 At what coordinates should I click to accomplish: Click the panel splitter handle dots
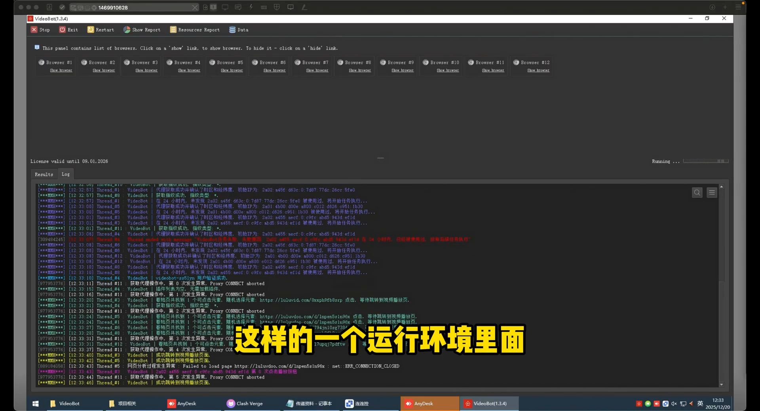[380, 158]
